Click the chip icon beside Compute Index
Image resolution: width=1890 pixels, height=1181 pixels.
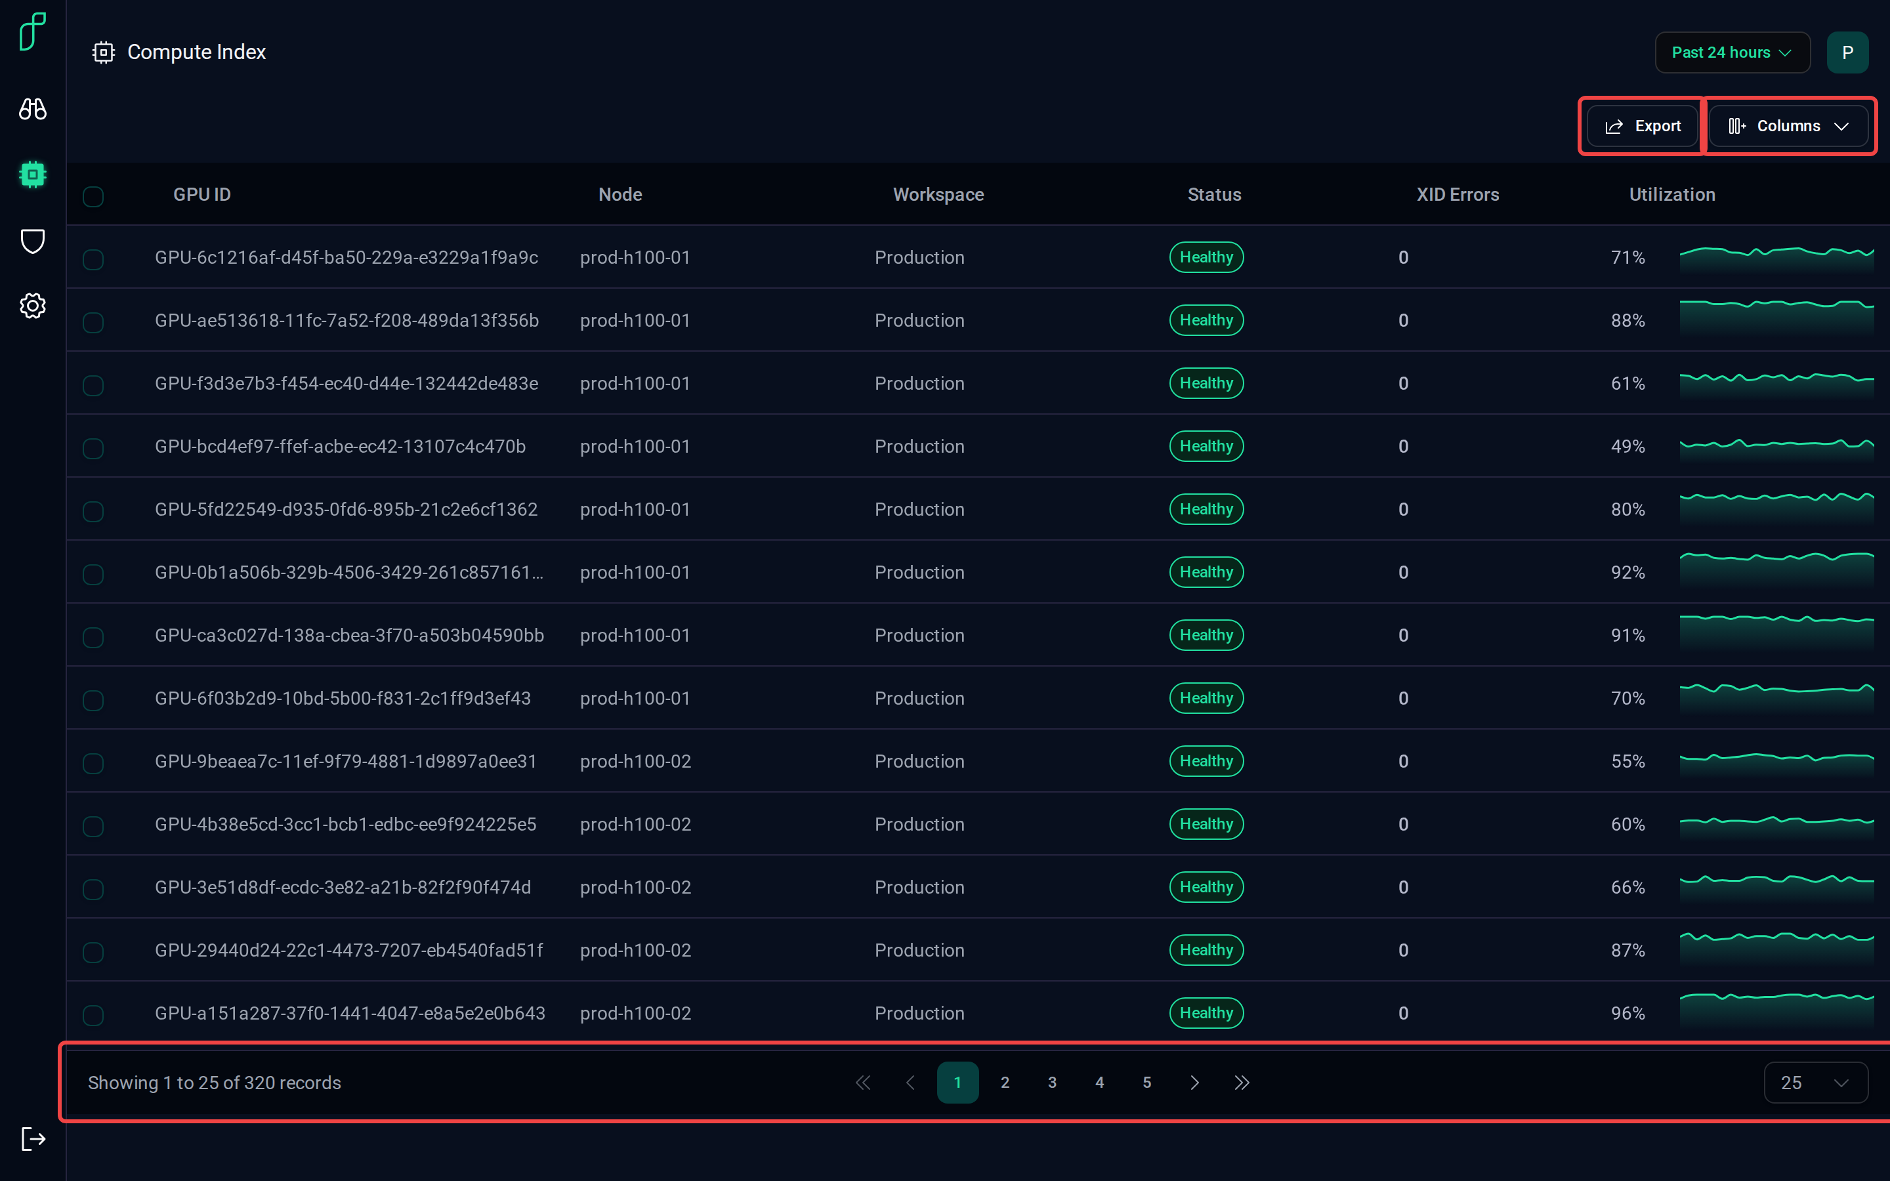(x=103, y=52)
